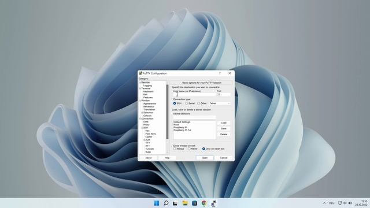Image resolution: width=370 pixels, height=208 pixels.
Task: Expand the Selection tree node
Action: (x=142, y=113)
